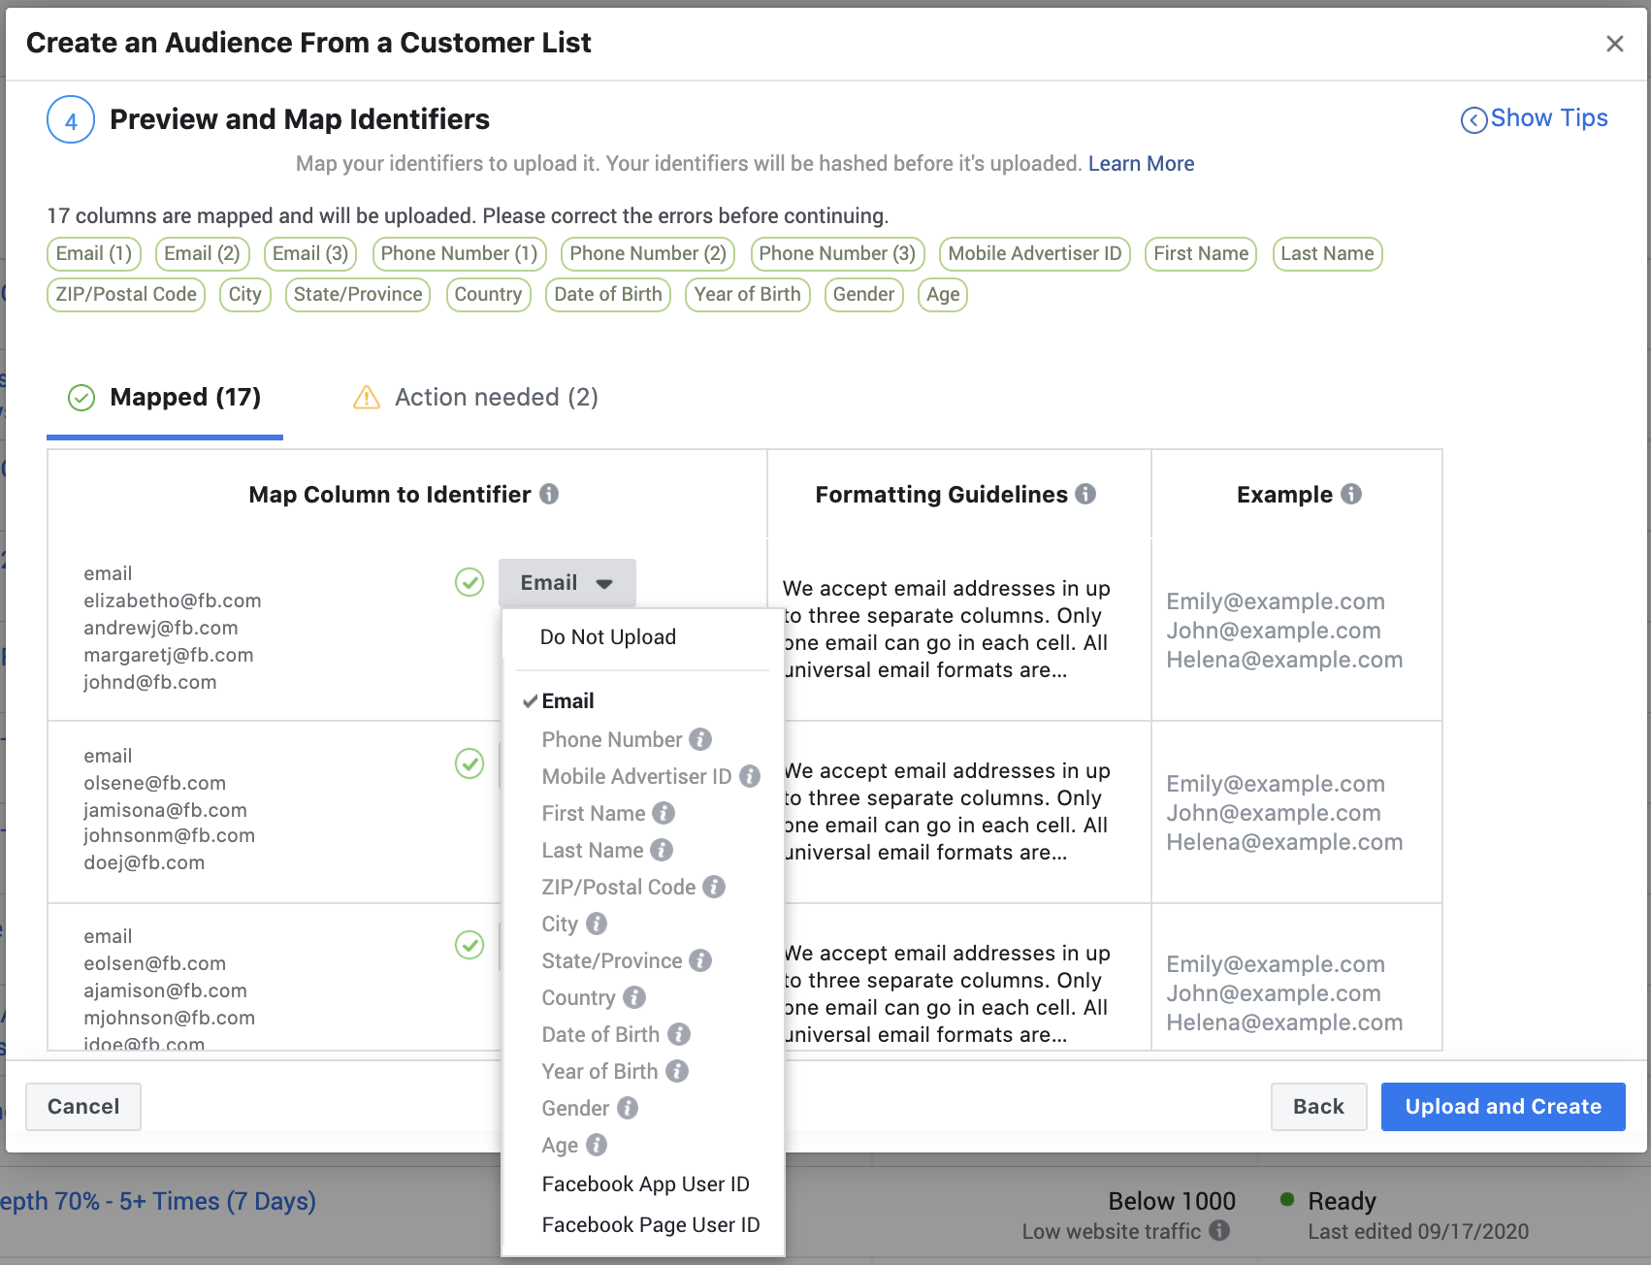Click green check icon on Mapped tab
This screenshot has height=1265, width=1651.
(x=81, y=398)
